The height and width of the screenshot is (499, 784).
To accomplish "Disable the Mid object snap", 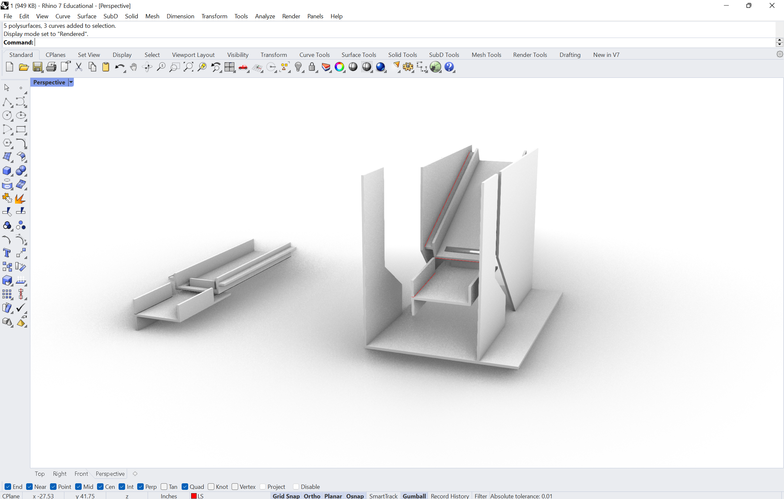I will (78, 487).
